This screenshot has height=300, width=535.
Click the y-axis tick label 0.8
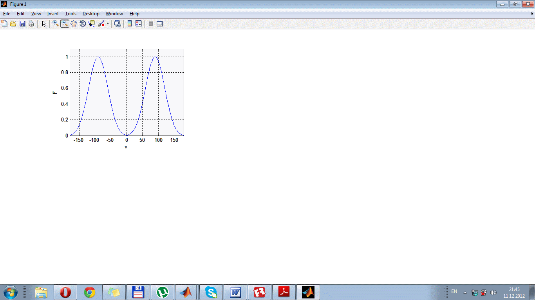64,73
